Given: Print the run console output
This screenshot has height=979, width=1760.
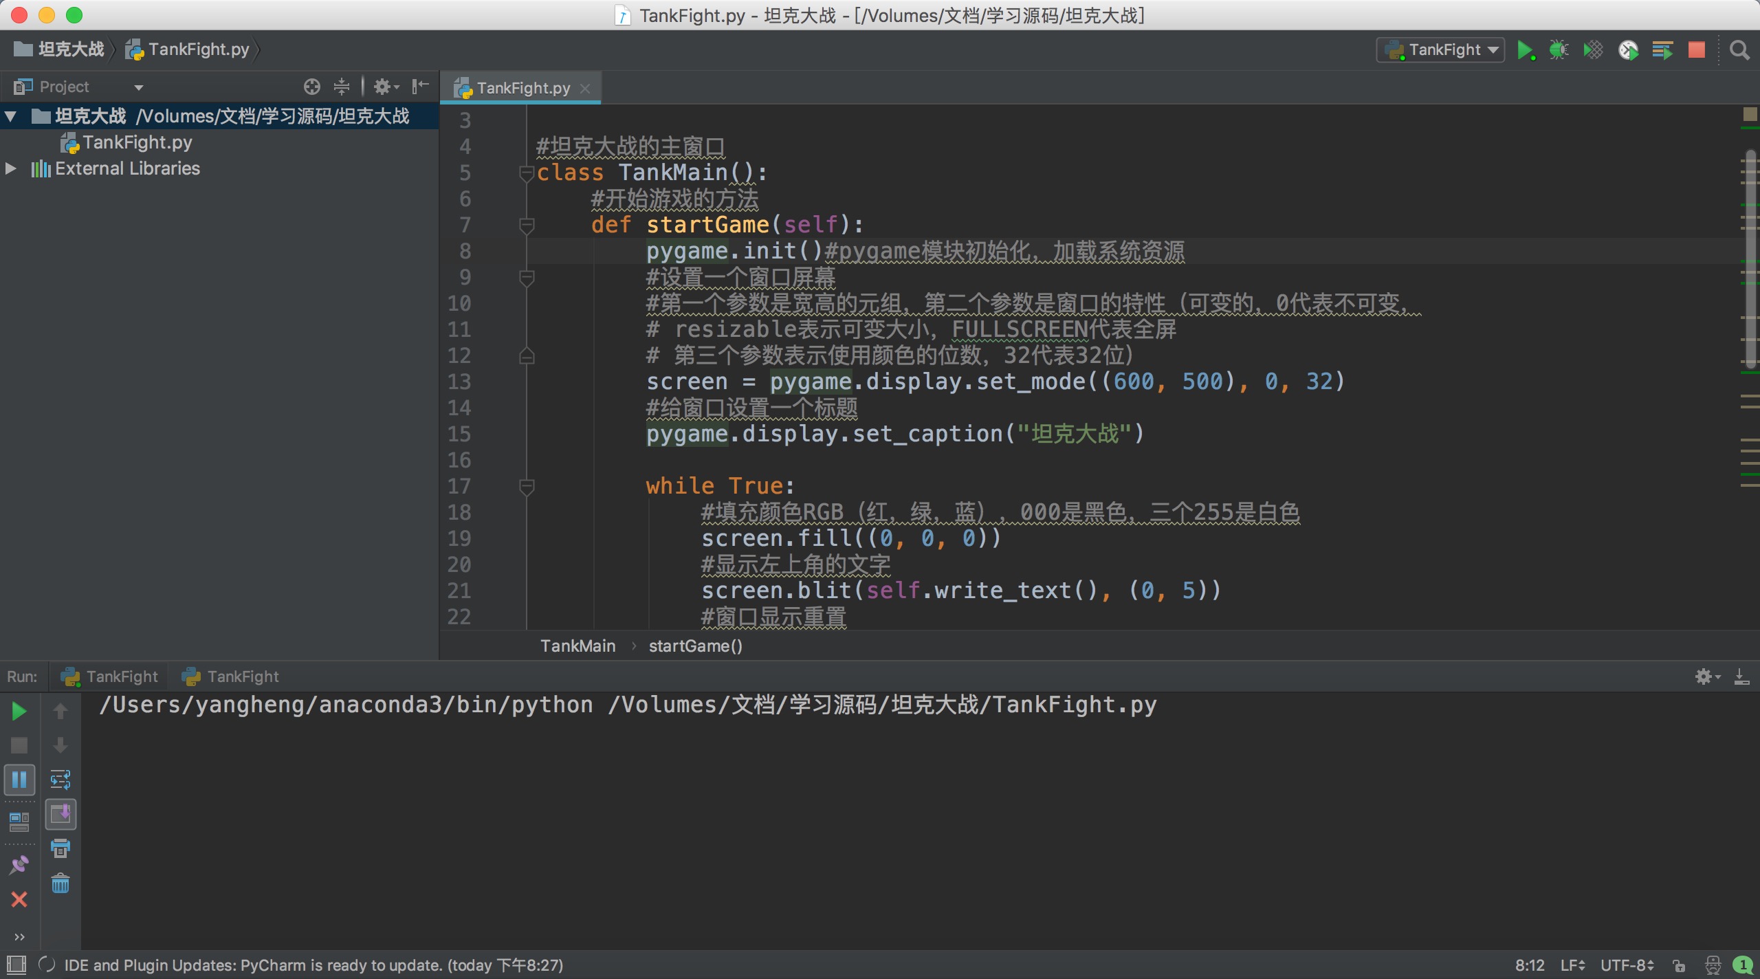Looking at the screenshot, I should [x=60, y=848].
